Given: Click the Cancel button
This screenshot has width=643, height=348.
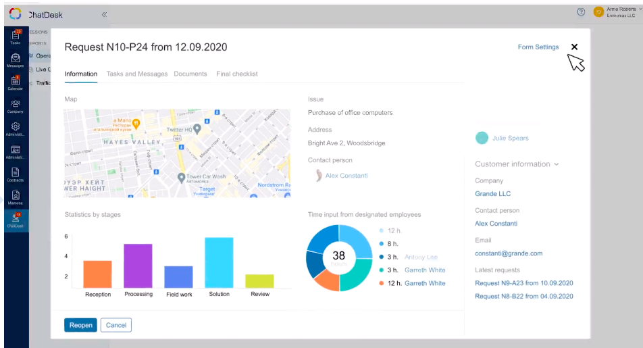Looking at the screenshot, I should point(116,325).
